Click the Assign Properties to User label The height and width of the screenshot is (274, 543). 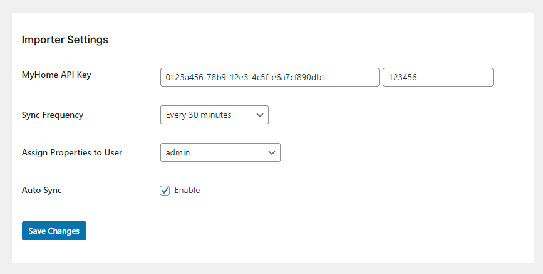pyautogui.click(x=72, y=152)
